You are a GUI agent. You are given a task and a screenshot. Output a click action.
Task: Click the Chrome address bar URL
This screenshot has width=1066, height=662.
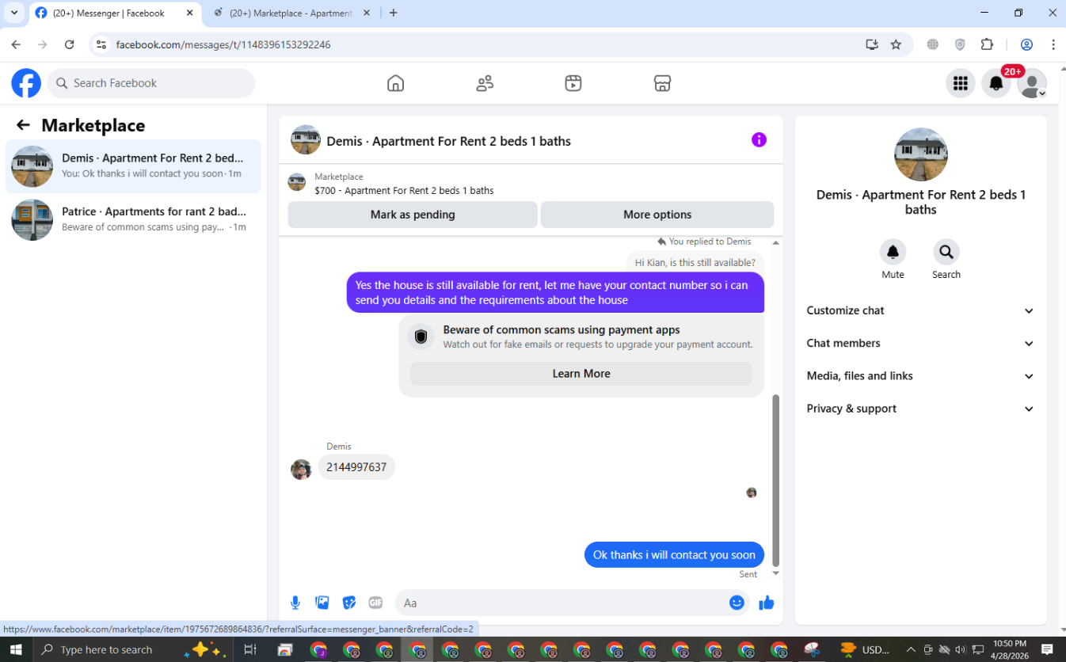click(223, 45)
